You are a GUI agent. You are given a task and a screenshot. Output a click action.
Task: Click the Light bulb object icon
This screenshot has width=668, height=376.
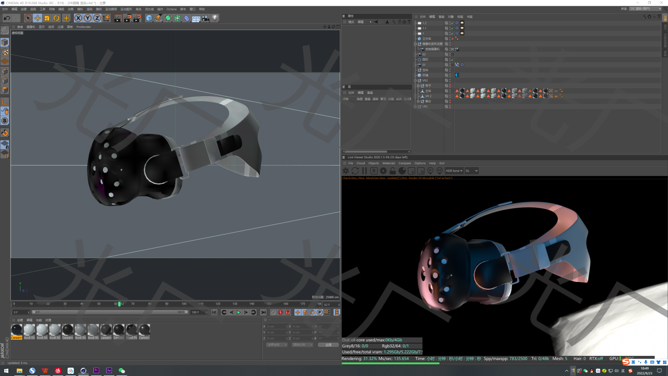215,18
